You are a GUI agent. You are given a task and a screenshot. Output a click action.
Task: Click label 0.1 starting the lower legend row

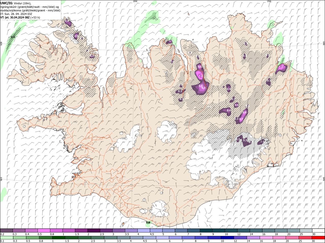pyautogui.click(x=2, y=241)
